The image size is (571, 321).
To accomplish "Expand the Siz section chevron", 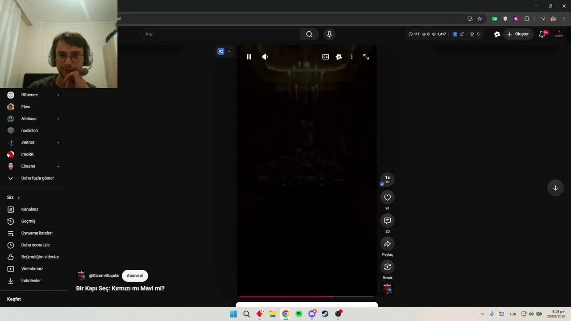I will [18, 198].
